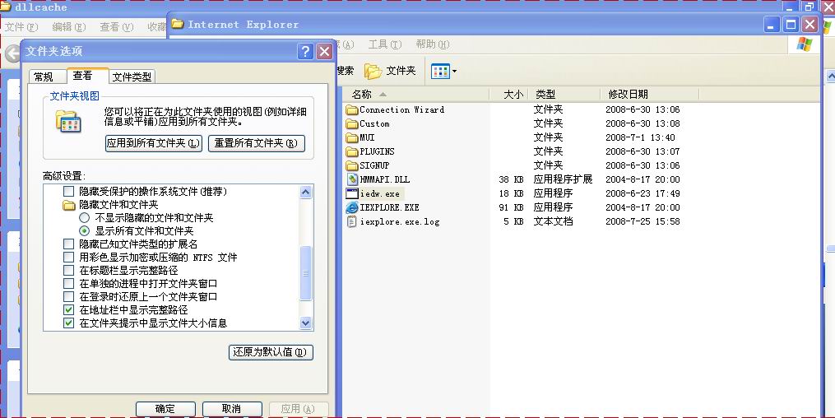Click the views grid icon in toolbar
This screenshot has height=418, width=835.
tap(440, 71)
